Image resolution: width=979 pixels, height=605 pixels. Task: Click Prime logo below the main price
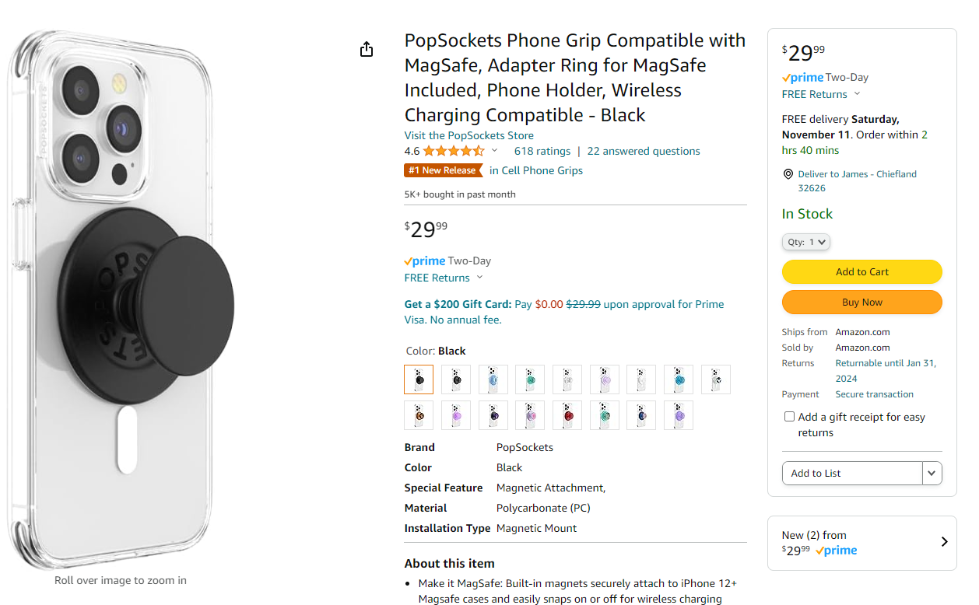[425, 261]
